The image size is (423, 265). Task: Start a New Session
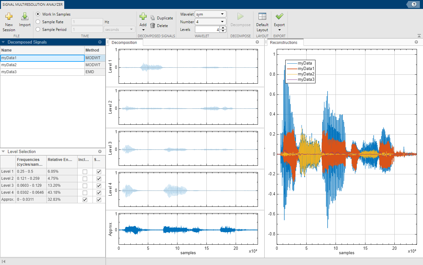pos(9,21)
